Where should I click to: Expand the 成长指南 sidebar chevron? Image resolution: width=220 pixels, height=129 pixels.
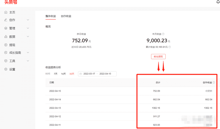coord(28,53)
